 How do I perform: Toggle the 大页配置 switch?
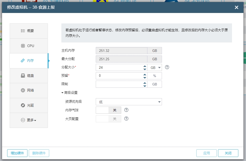(108, 119)
